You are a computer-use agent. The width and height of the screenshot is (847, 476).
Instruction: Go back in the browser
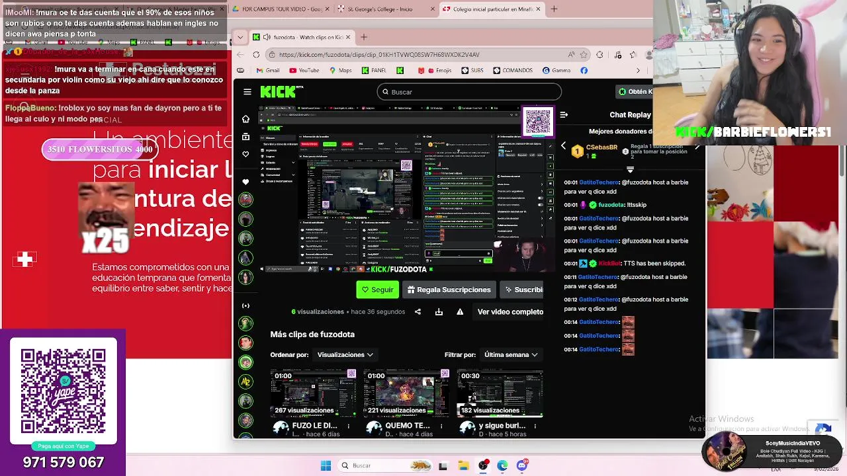[x=240, y=55]
